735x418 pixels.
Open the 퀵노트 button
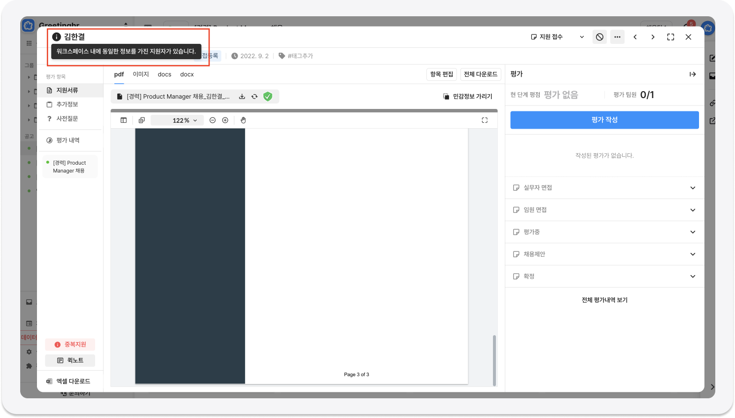pos(70,360)
